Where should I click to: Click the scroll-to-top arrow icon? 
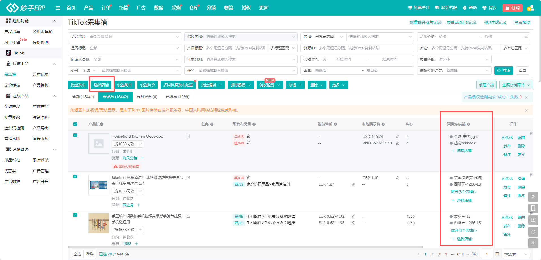[533, 243]
